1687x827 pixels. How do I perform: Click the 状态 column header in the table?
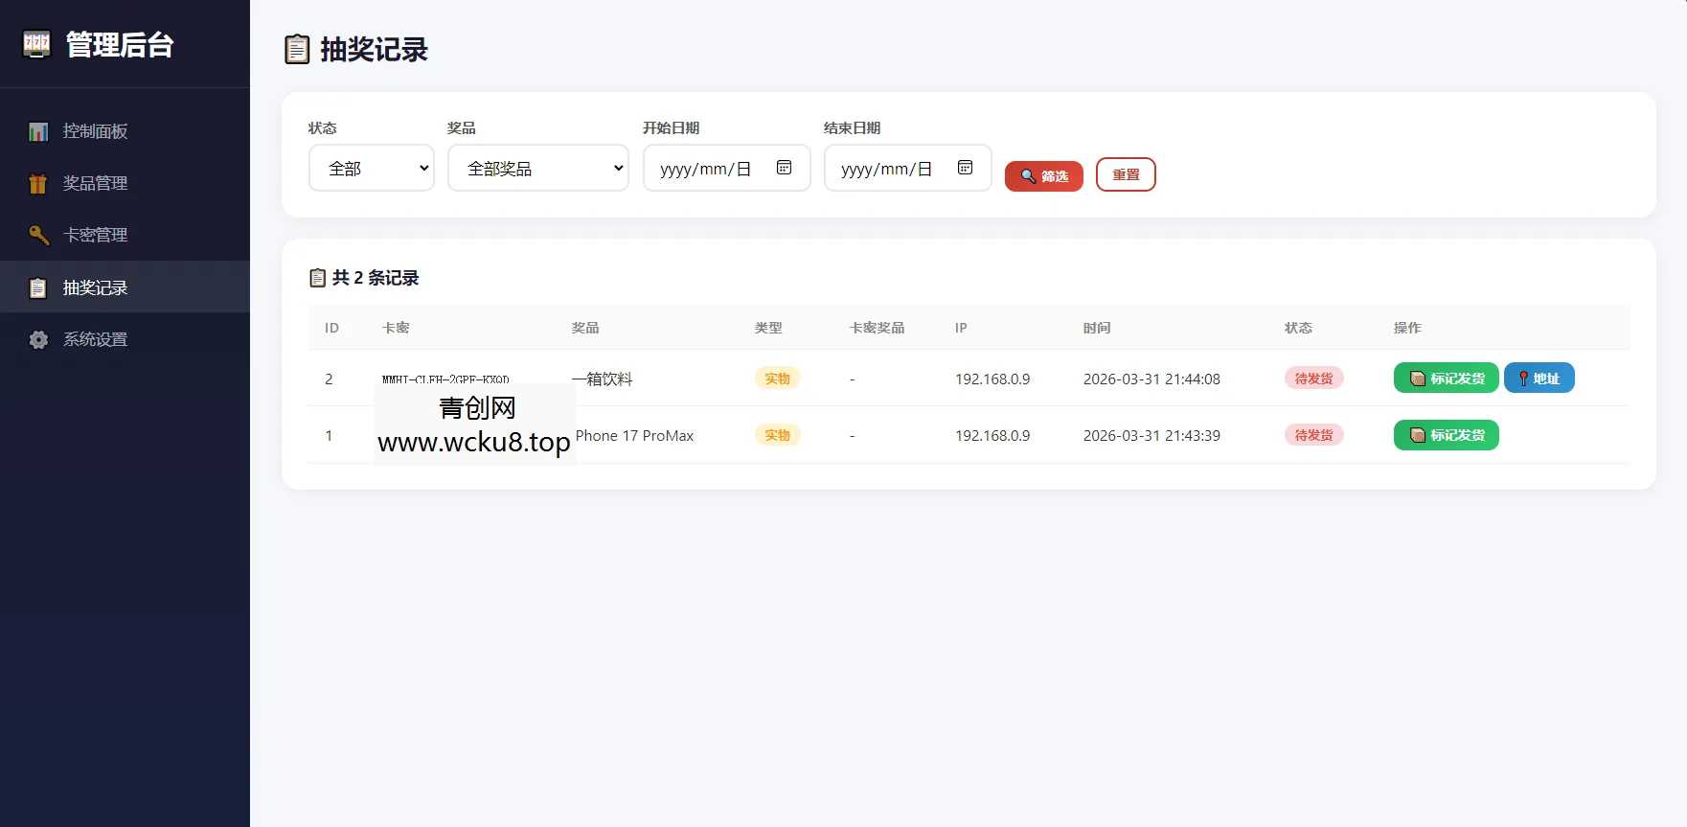click(1298, 328)
